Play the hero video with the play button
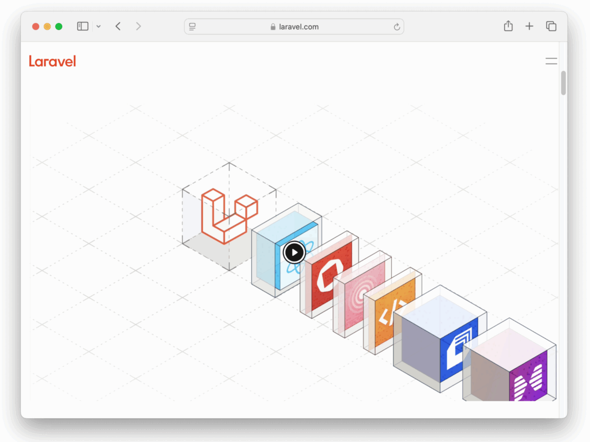The width and height of the screenshot is (590, 442). click(294, 252)
